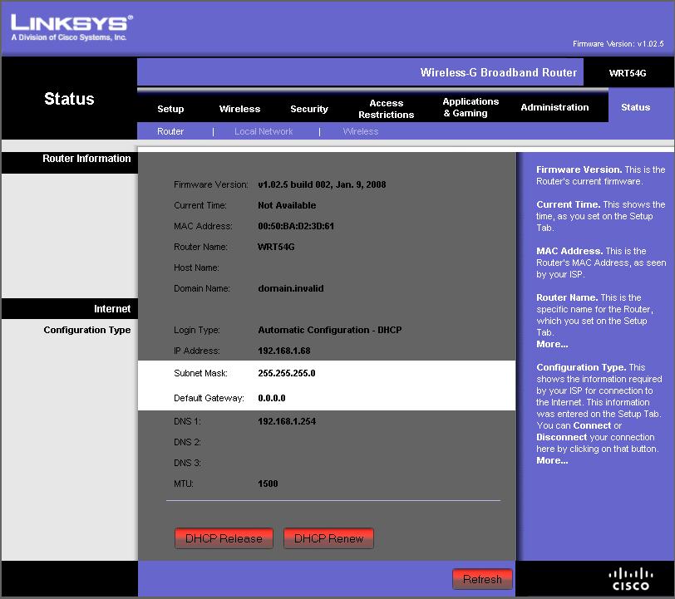Viewport: 675px width, 599px height.
Task: Click the large Status heading
Action: tap(69, 99)
